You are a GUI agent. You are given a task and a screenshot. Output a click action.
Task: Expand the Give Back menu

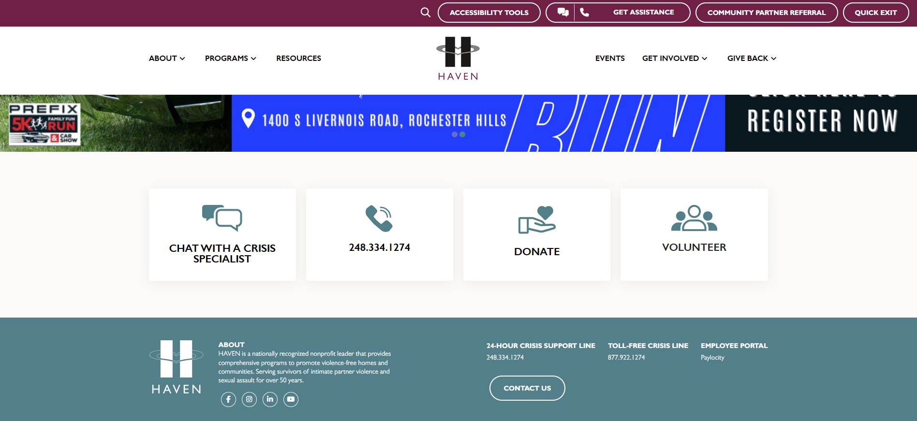(x=752, y=58)
